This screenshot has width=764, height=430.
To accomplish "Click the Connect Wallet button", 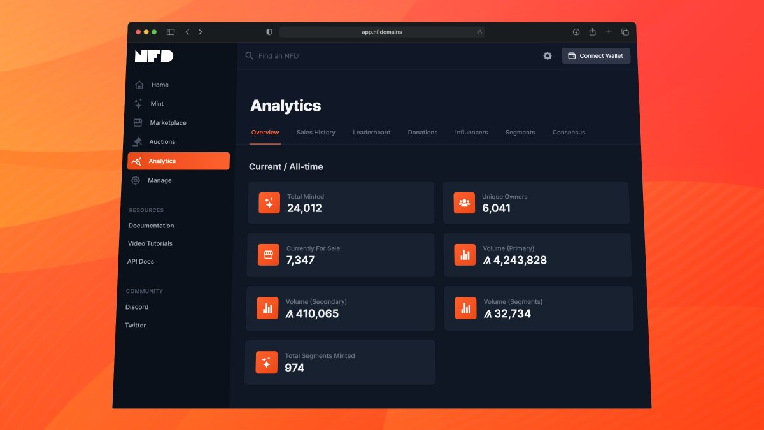I will click(x=596, y=56).
